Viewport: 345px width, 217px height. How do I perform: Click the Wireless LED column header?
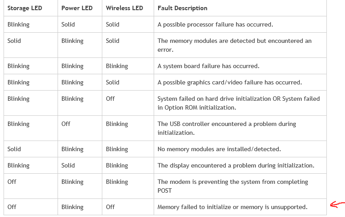[x=124, y=8]
